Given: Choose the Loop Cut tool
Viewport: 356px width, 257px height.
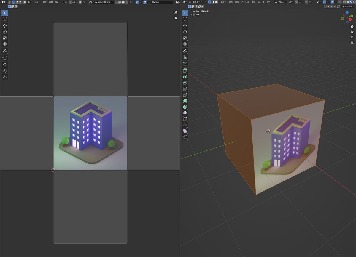Looking at the screenshot, I should coord(185,89).
